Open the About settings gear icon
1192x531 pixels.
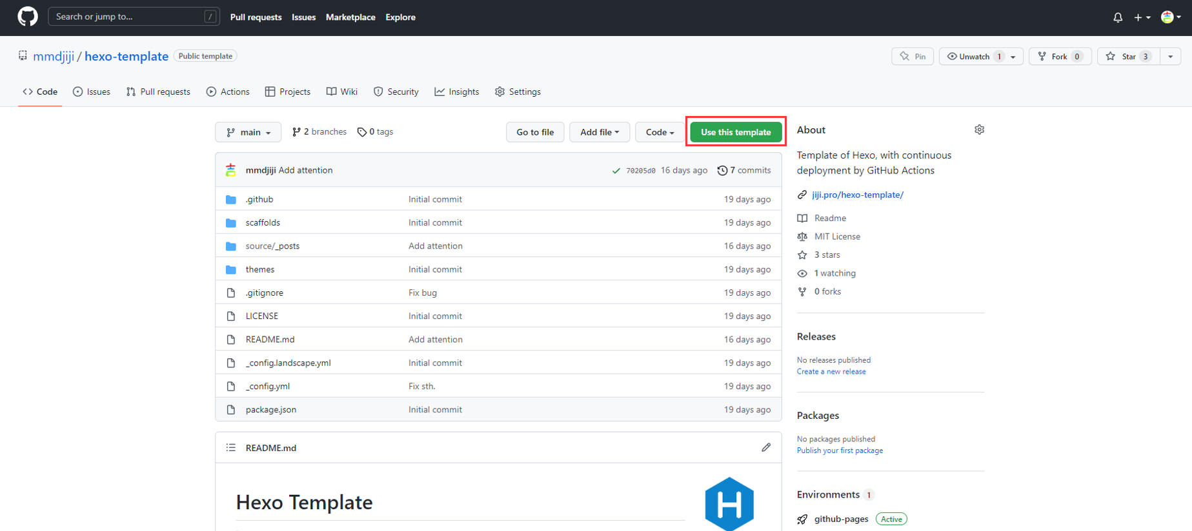[x=979, y=130]
